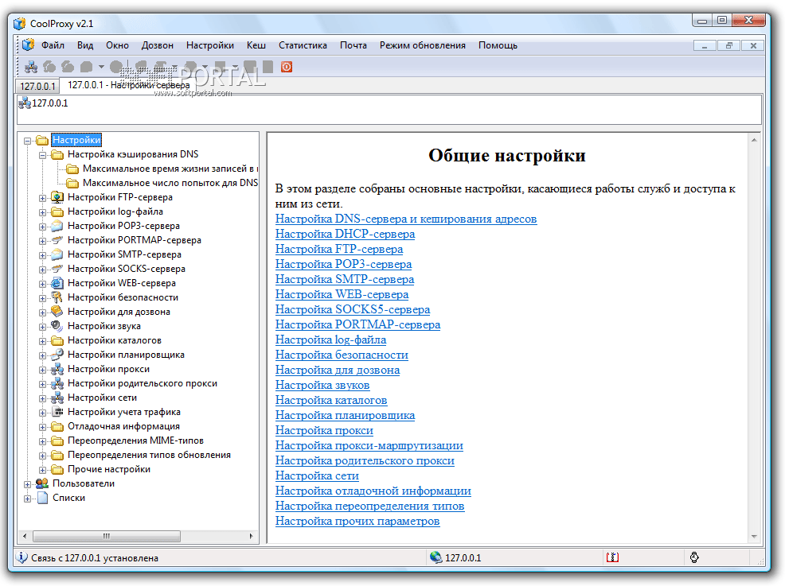
Task: Click the globe icon in the status bar
Action: click(x=435, y=557)
